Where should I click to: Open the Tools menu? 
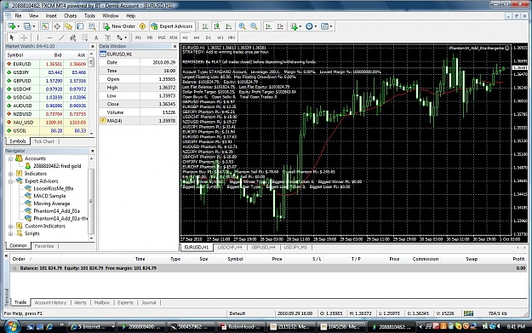coord(89,15)
